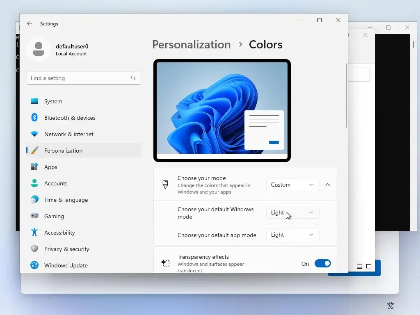Open the default app mode dropdown
Screen dimensions: 420x315
pos(292,235)
